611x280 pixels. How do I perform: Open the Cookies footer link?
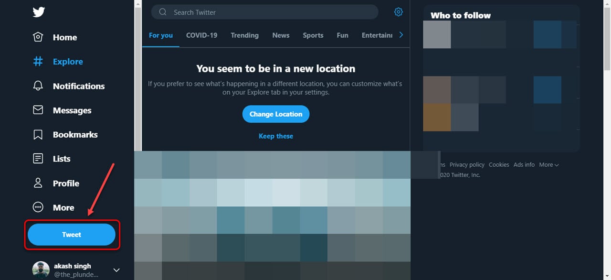(499, 164)
